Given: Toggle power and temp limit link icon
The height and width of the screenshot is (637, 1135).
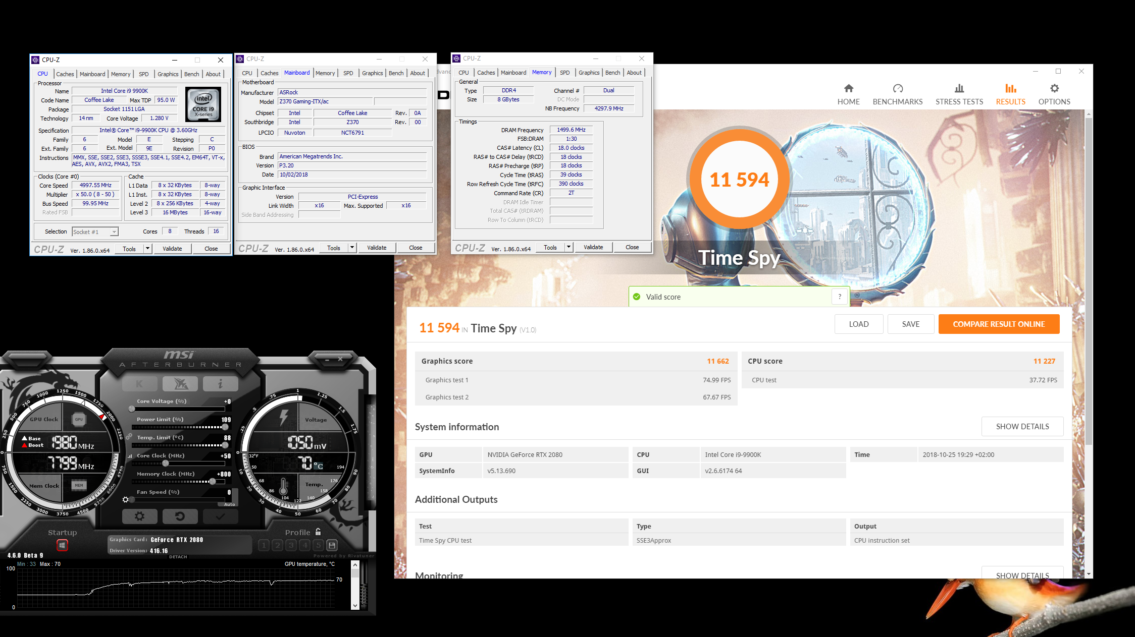Looking at the screenshot, I should point(129,436).
